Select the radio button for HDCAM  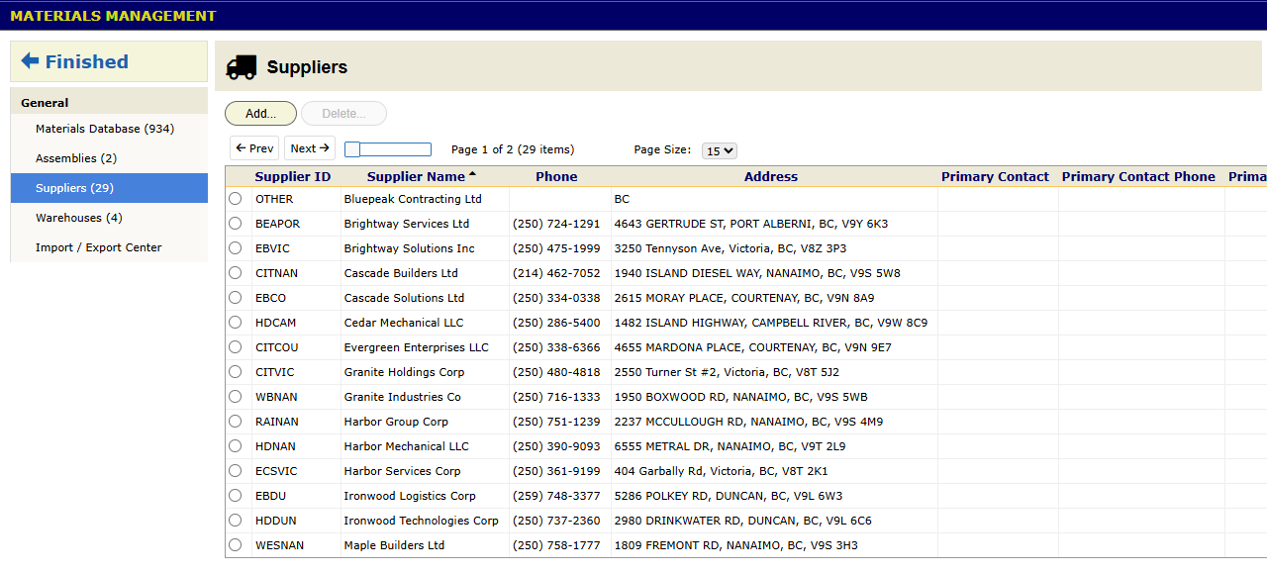[x=235, y=323]
